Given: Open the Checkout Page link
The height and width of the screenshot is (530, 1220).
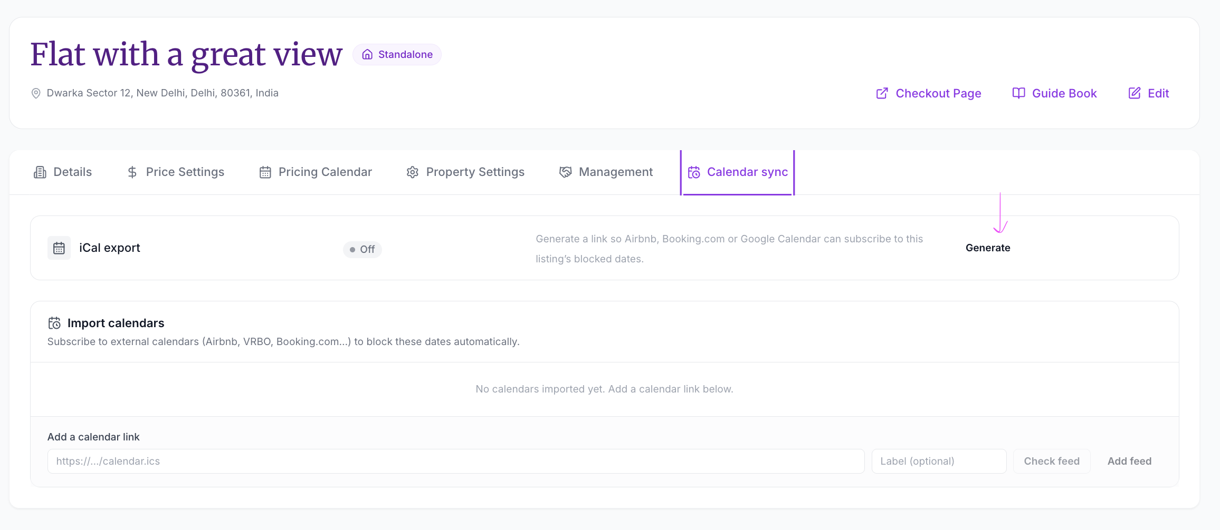Looking at the screenshot, I should [x=929, y=93].
